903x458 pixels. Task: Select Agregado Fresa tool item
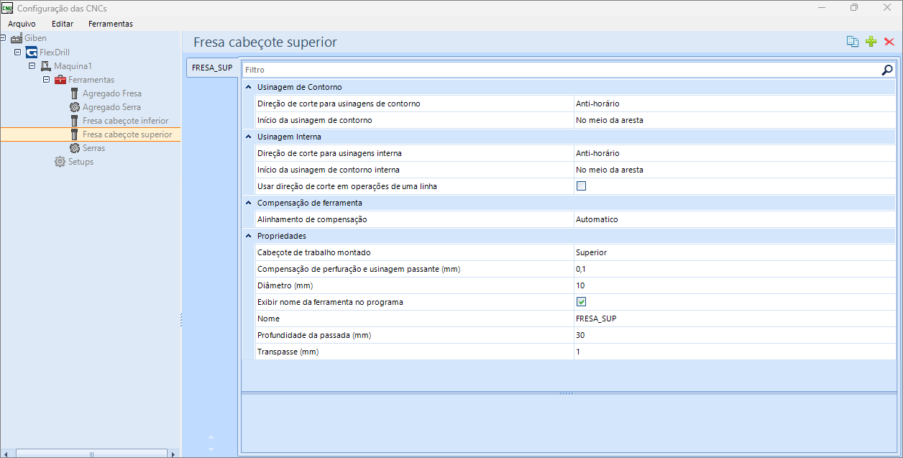point(111,93)
